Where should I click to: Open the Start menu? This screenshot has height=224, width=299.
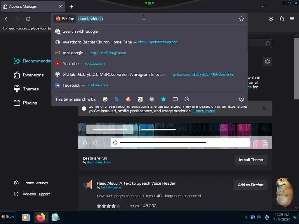point(8,217)
